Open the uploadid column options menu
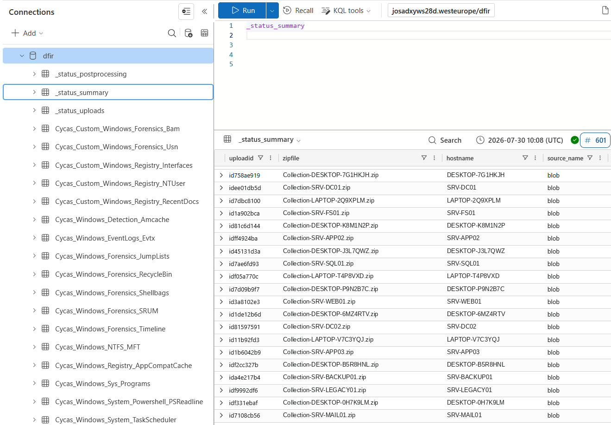 tap(271, 158)
